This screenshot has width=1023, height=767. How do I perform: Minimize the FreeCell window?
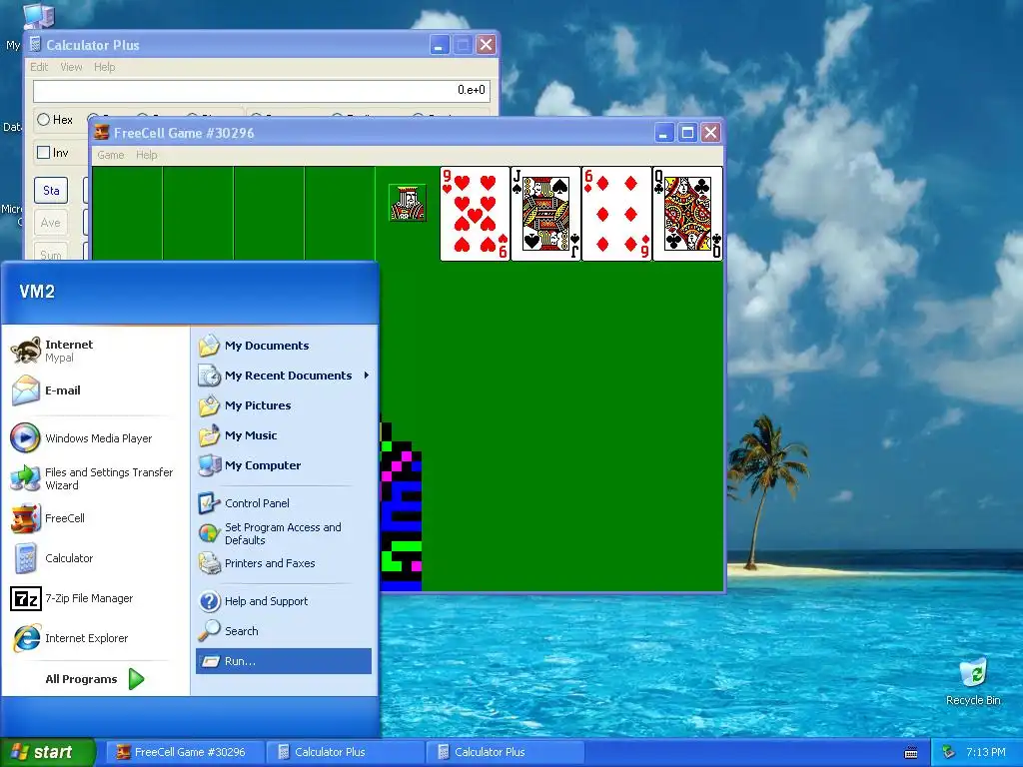point(663,133)
